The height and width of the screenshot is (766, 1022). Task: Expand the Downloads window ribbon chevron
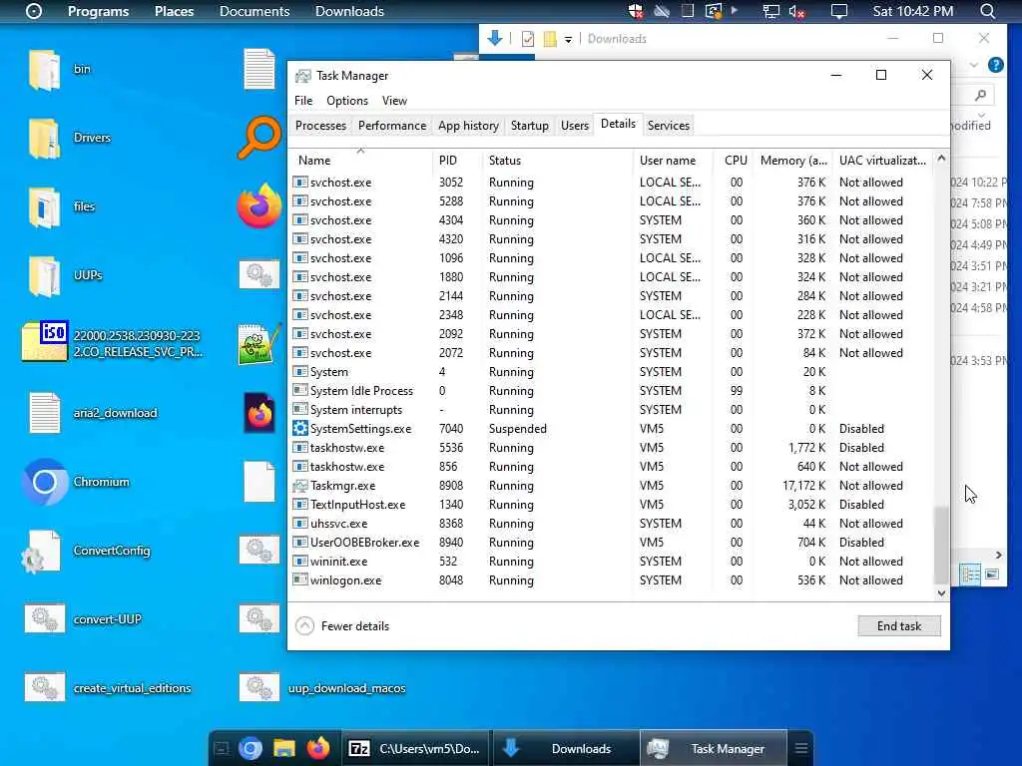tap(974, 65)
